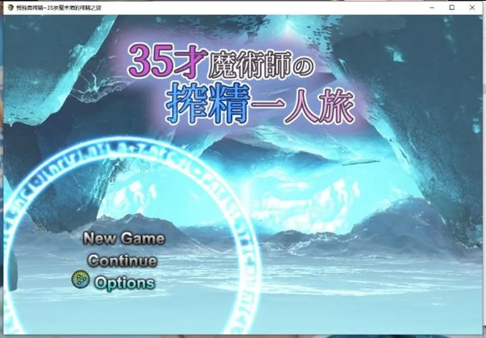This screenshot has width=486, height=338.
Task: Minimize the game window
Action: click(x=432, y=8)
